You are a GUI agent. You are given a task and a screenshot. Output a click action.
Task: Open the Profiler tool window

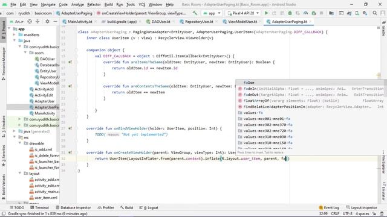tap(106, 207)
